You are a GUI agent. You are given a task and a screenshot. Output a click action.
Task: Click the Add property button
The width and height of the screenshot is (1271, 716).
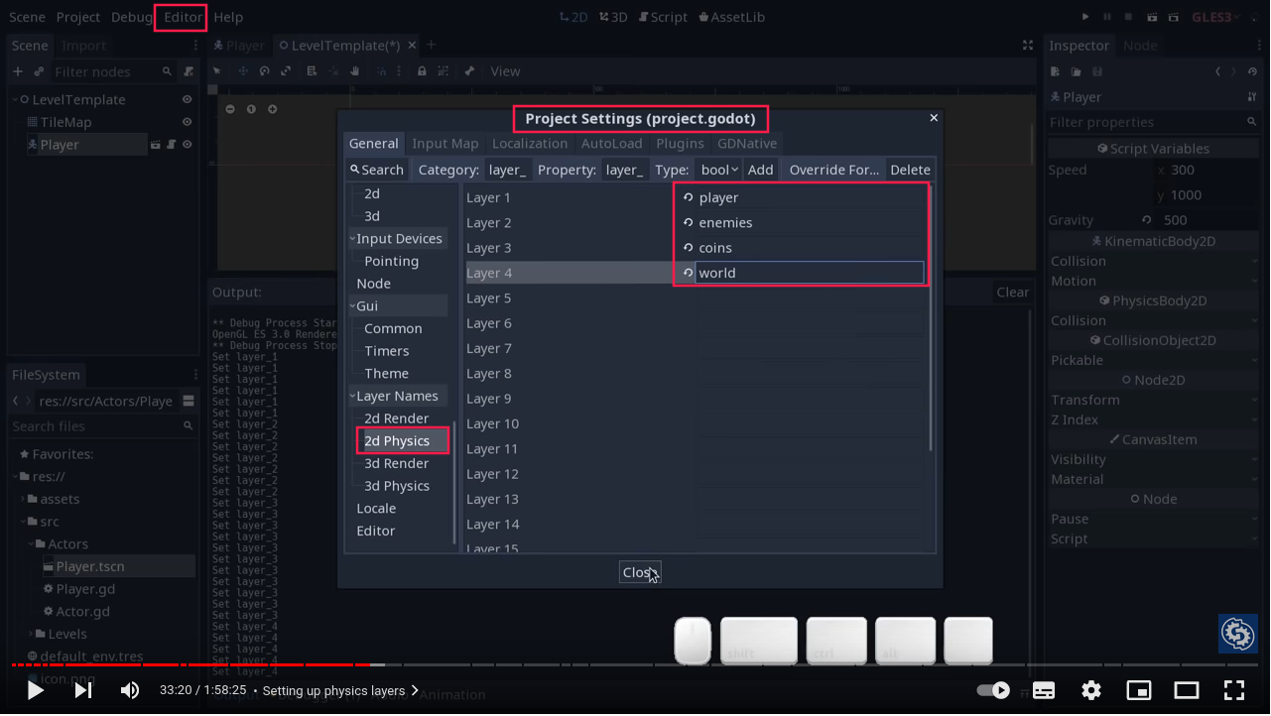[x=761, y=170]
